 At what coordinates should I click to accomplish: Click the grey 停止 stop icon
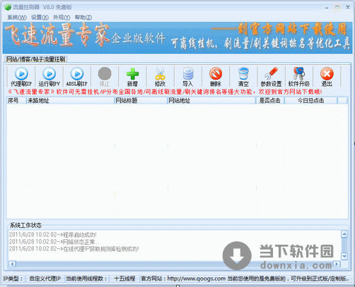coord(105,73)
